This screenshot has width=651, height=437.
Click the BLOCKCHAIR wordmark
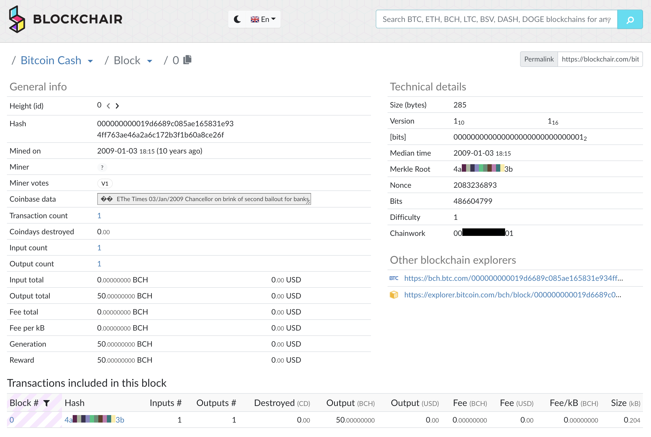(77, 19)
